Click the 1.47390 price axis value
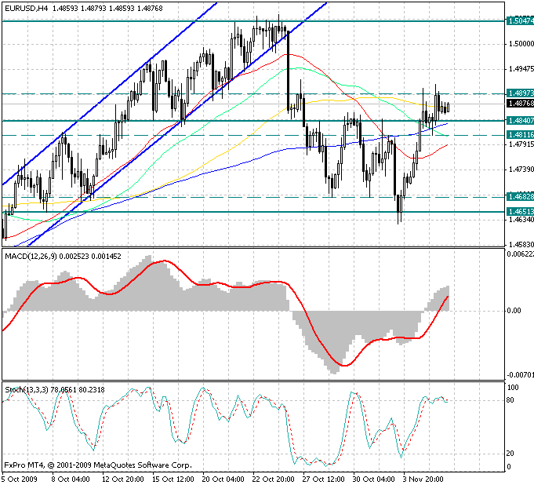Screen dimensions: 534x485 (521, 170)
